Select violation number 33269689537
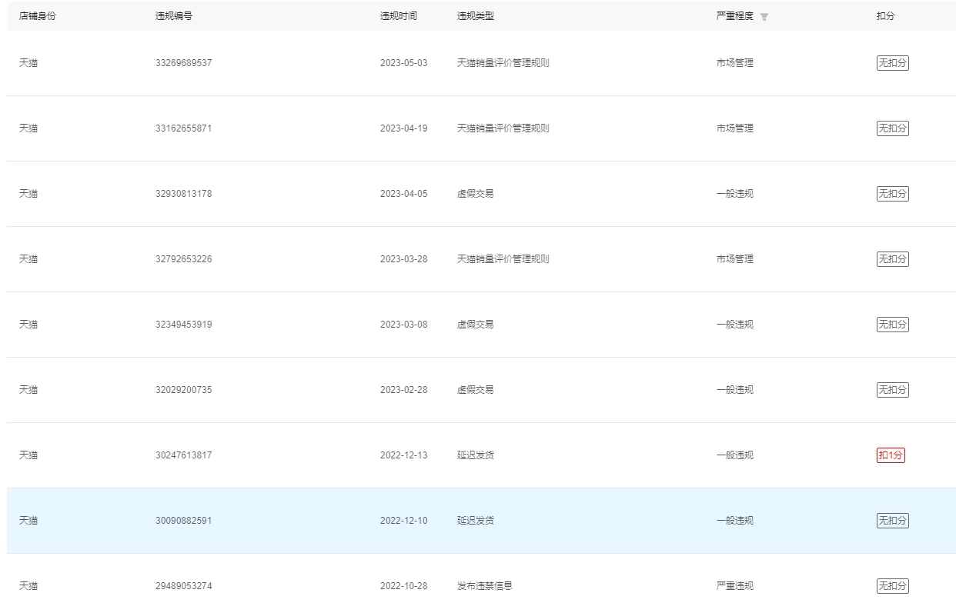The width and height of the screenshot is (956, 613). (183, 63)
